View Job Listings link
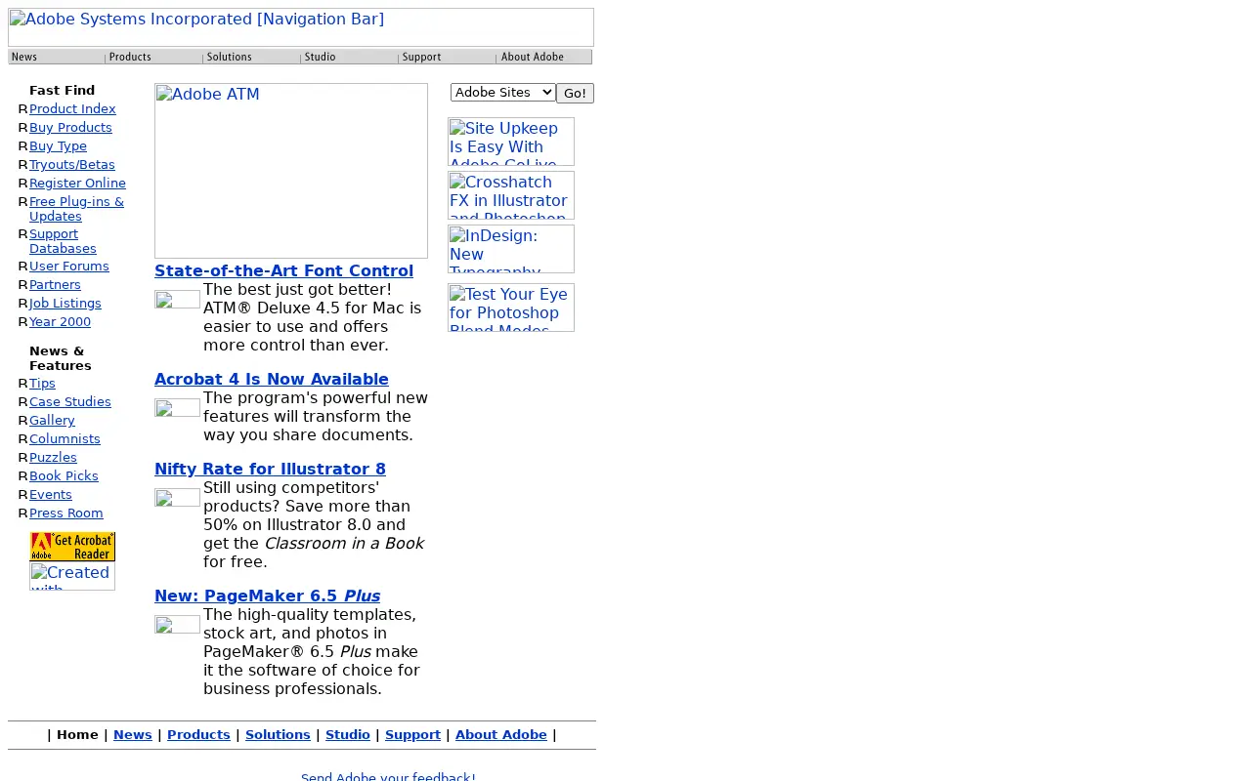1251x781 pixels. [65, 304]
